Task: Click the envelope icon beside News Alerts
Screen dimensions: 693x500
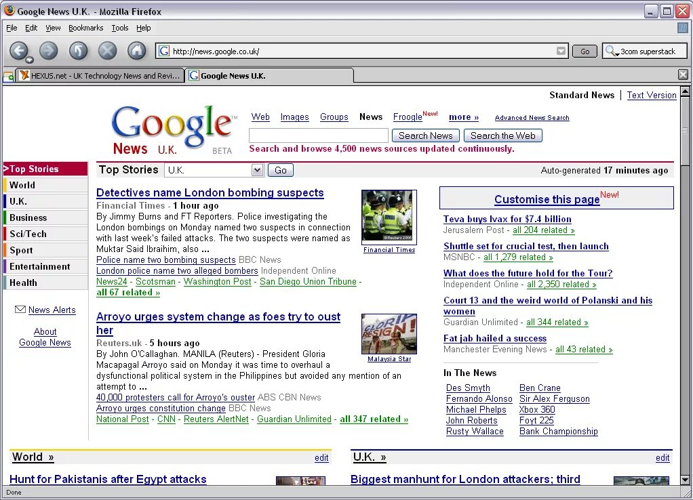Action: click(x=20, y=310)
